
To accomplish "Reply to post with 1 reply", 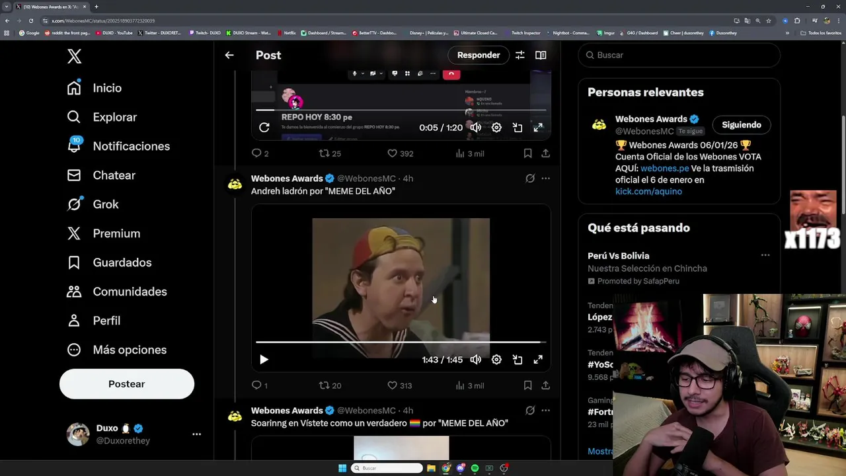I will [260, 385].
